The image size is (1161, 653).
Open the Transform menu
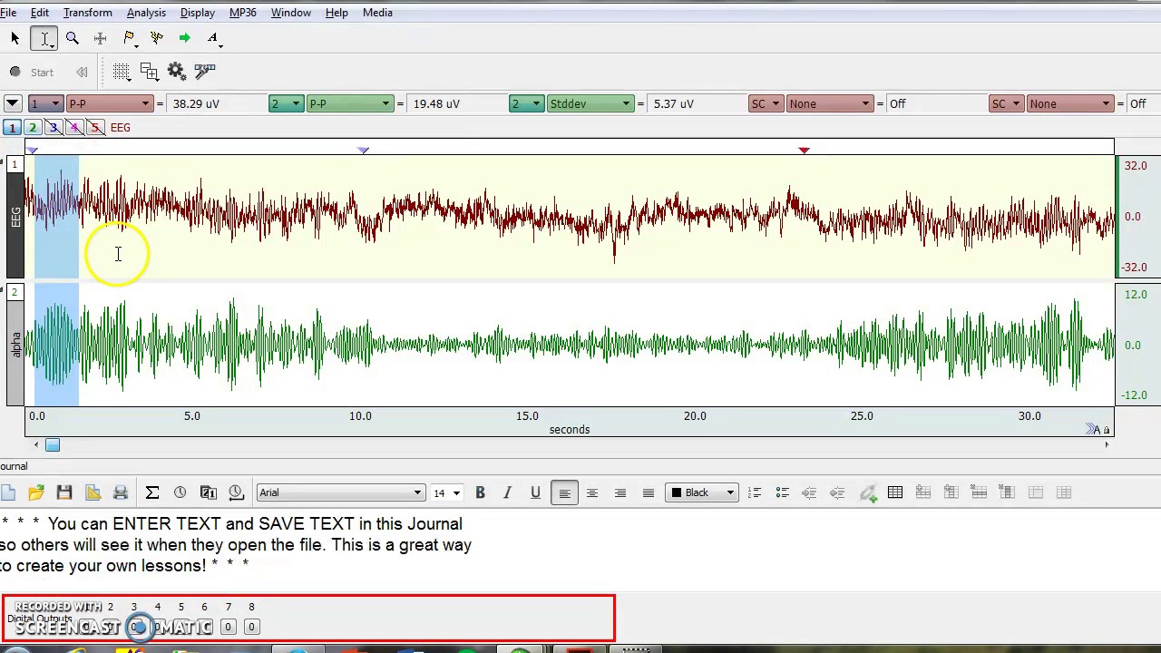(x=88, y=13)
